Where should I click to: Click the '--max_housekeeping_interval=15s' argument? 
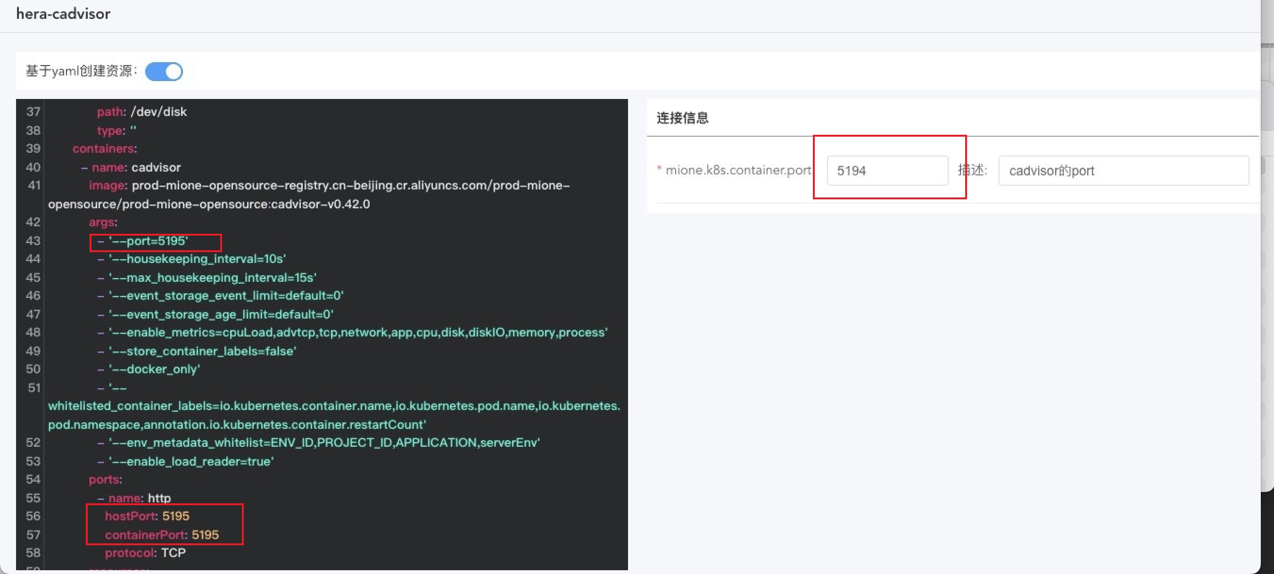[x=207, y=278]
